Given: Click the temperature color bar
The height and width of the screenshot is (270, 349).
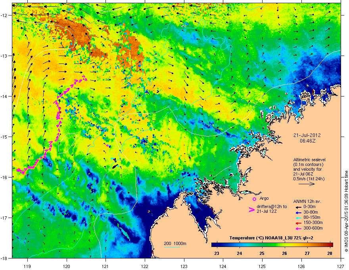Looking at the screenshot, I should click(272, 245).
